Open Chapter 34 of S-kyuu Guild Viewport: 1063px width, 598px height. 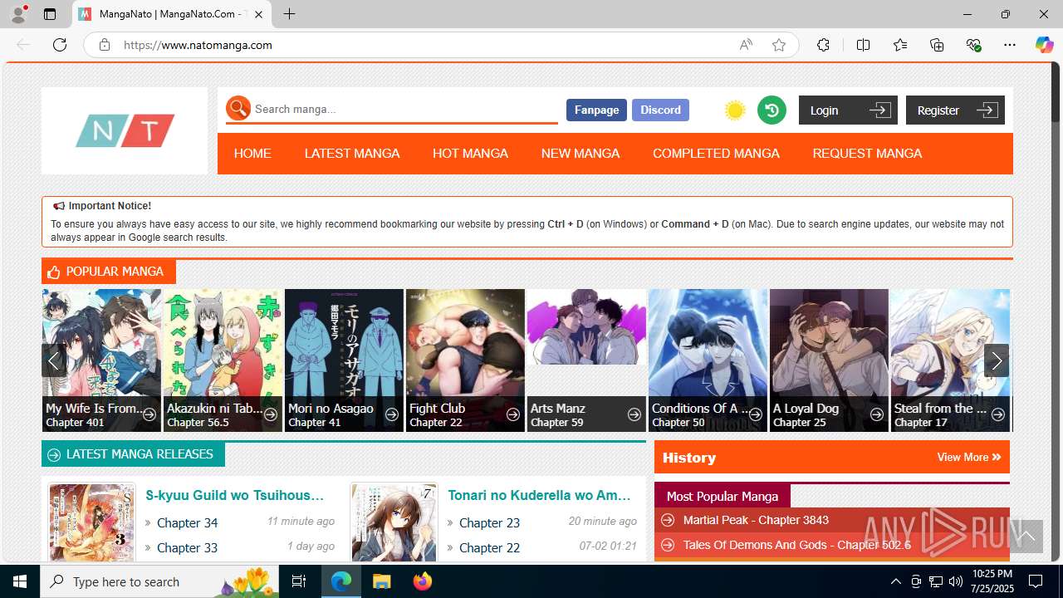[x=187, y=523]
